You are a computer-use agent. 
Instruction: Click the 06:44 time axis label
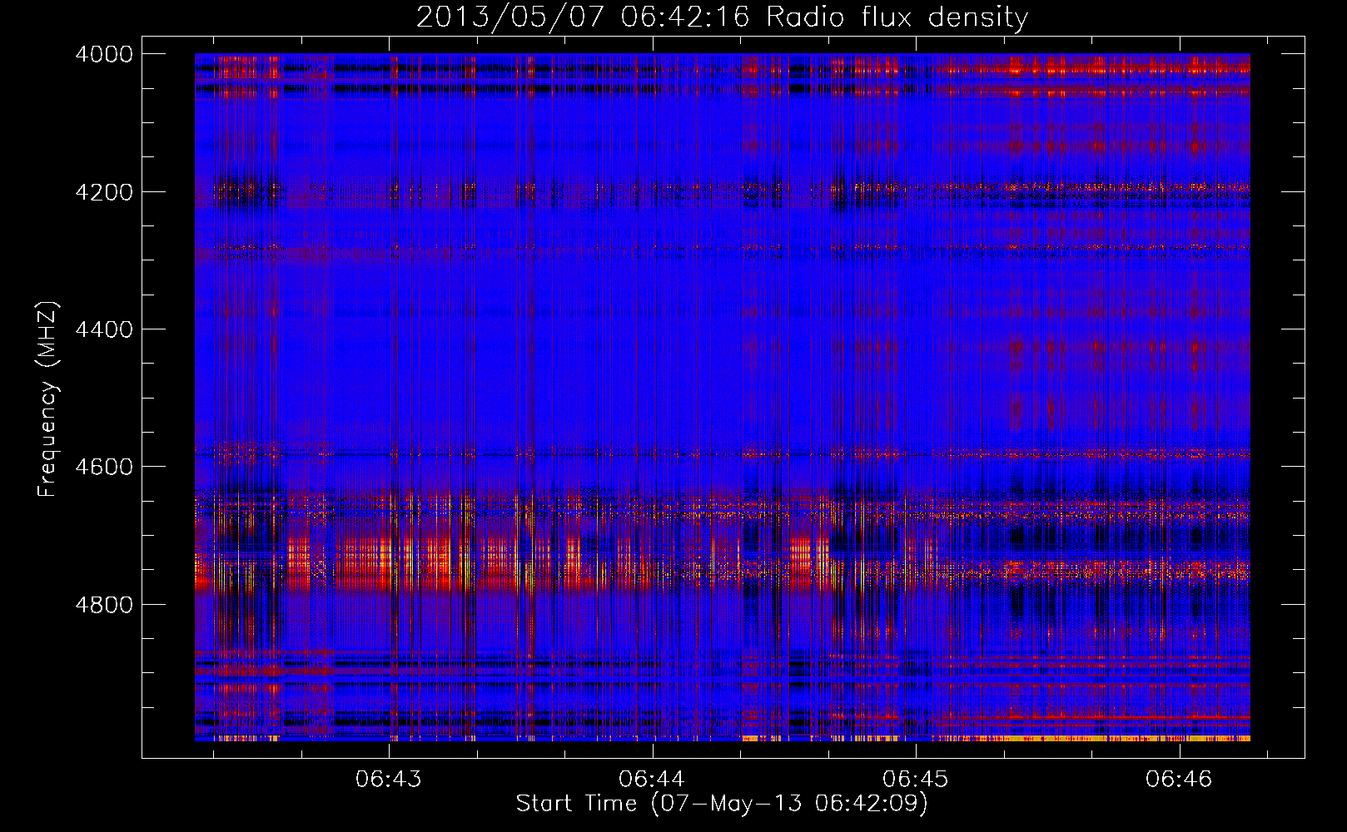652,780
